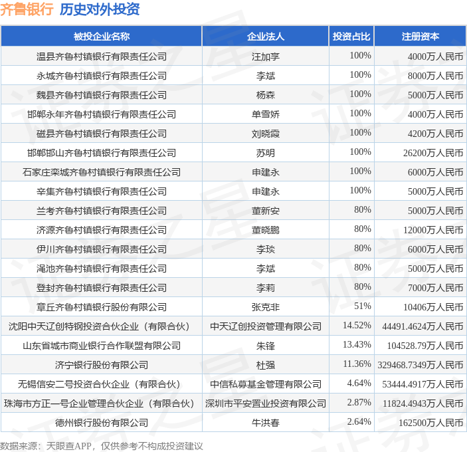Click legal person 刘晓霞

click(x=265, y=134)
